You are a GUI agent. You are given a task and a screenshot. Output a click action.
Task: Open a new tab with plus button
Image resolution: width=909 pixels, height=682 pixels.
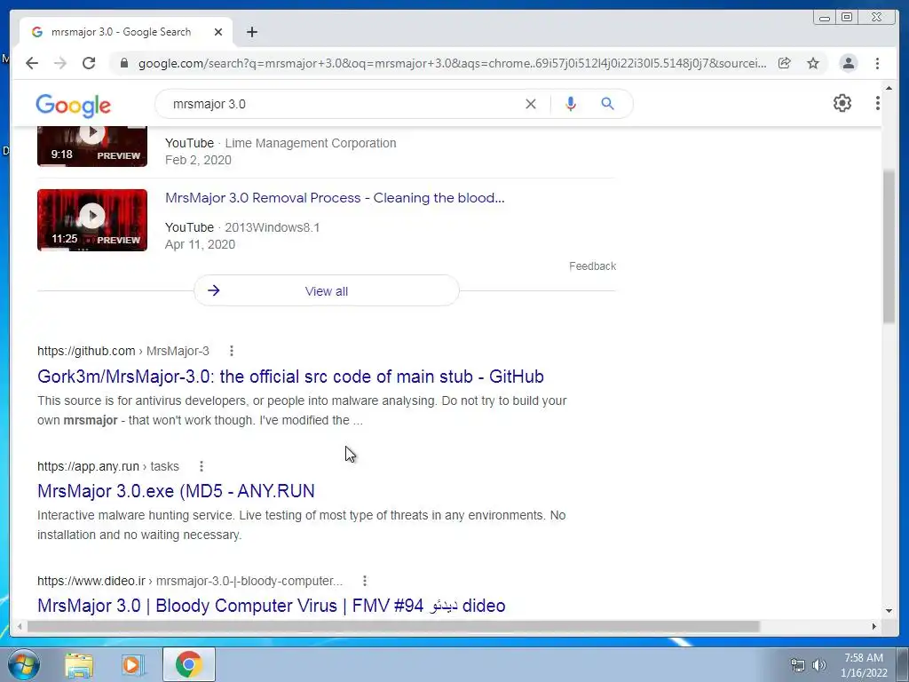point(251,32)
